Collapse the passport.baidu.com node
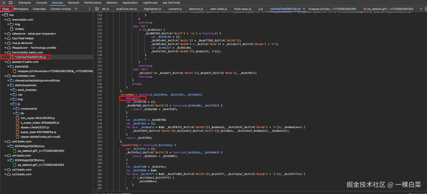This screenshot has width=427, height=194. click(x=5, y=62)
